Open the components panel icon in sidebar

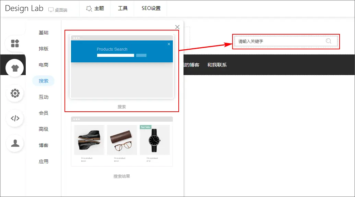click(x=15, y=43)
